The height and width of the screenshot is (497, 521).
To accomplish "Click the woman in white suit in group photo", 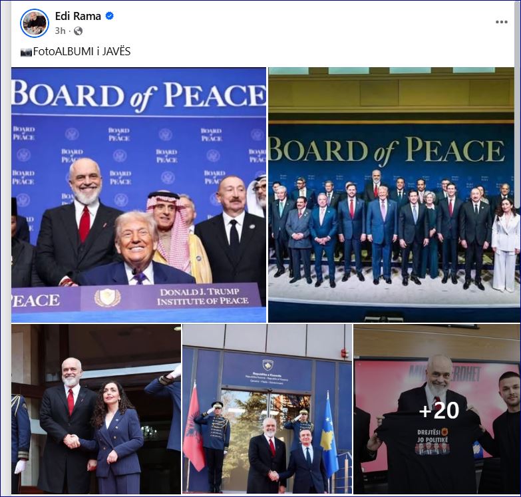I will pos(505,244).
